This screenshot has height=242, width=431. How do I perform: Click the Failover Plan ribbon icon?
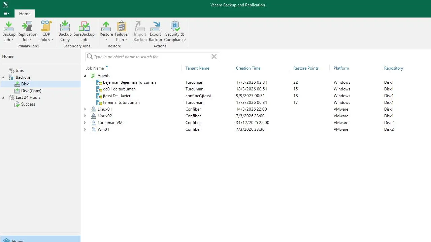click(122, 26)
